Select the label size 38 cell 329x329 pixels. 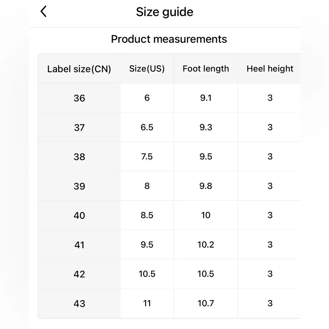[79, 157]
